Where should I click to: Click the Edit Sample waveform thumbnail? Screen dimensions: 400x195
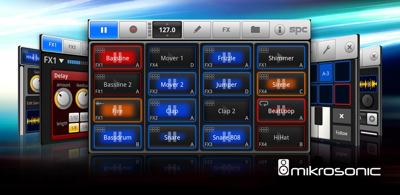click(x=33, y=121)
